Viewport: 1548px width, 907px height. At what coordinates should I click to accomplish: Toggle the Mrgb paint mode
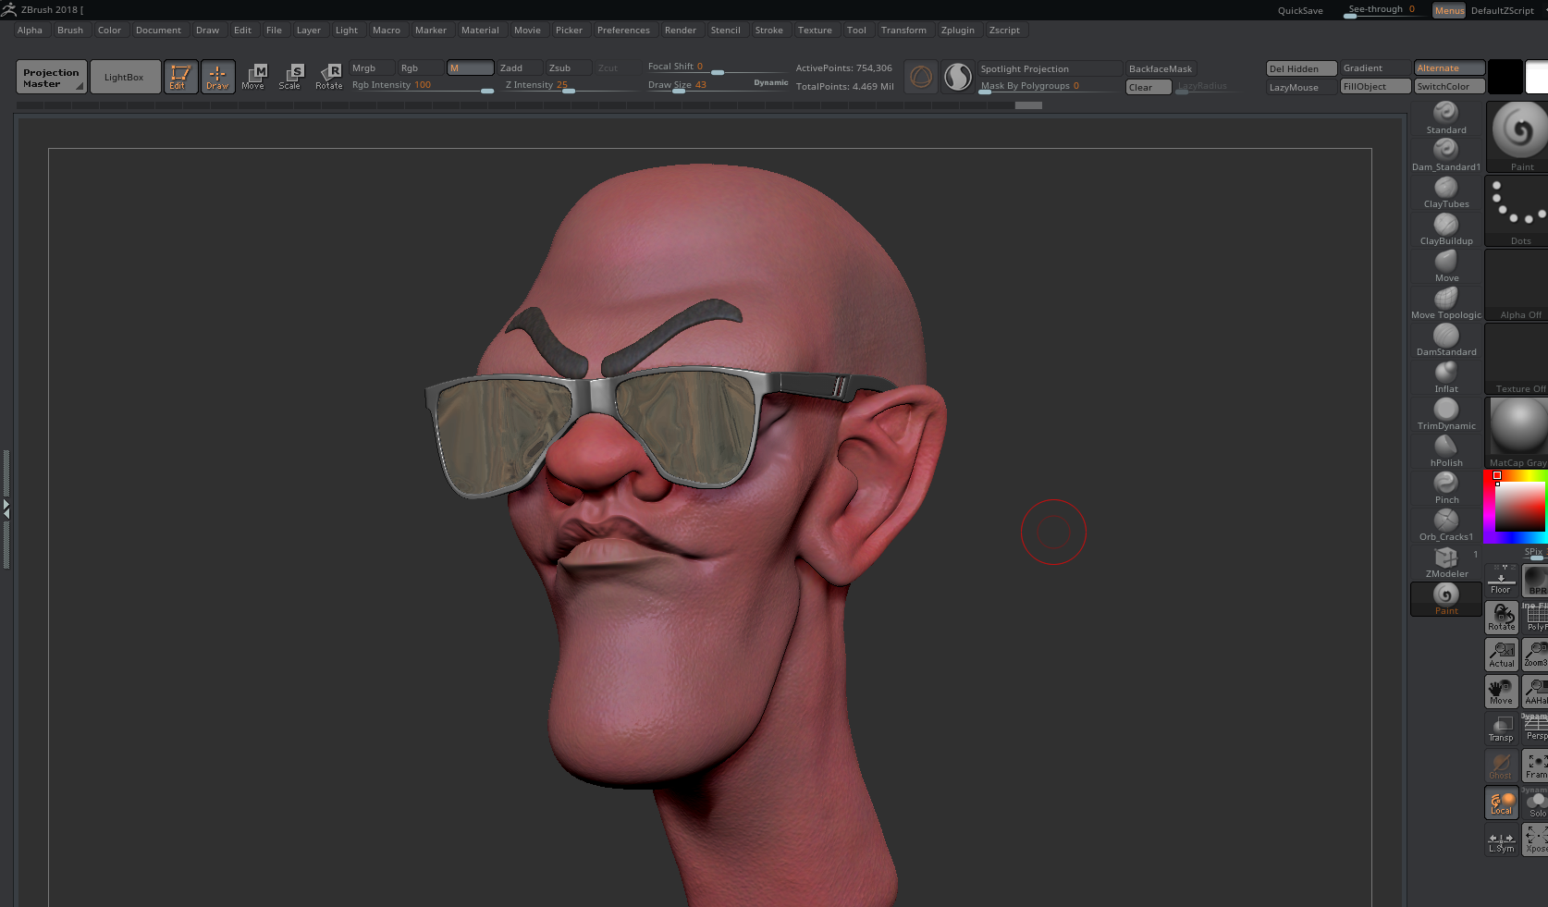(x=372, y=67)
